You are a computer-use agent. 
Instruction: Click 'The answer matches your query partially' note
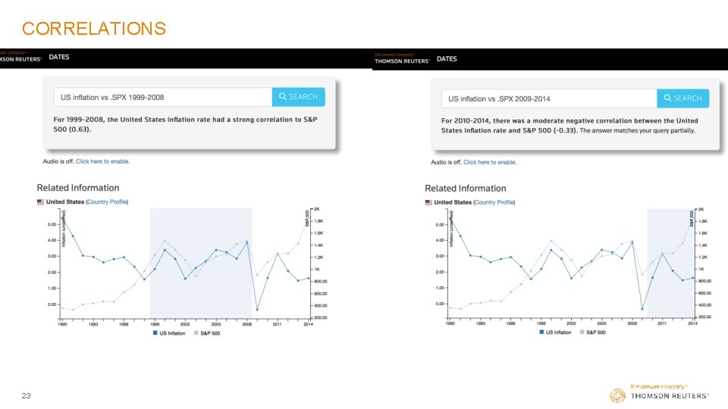pos(638,131)
